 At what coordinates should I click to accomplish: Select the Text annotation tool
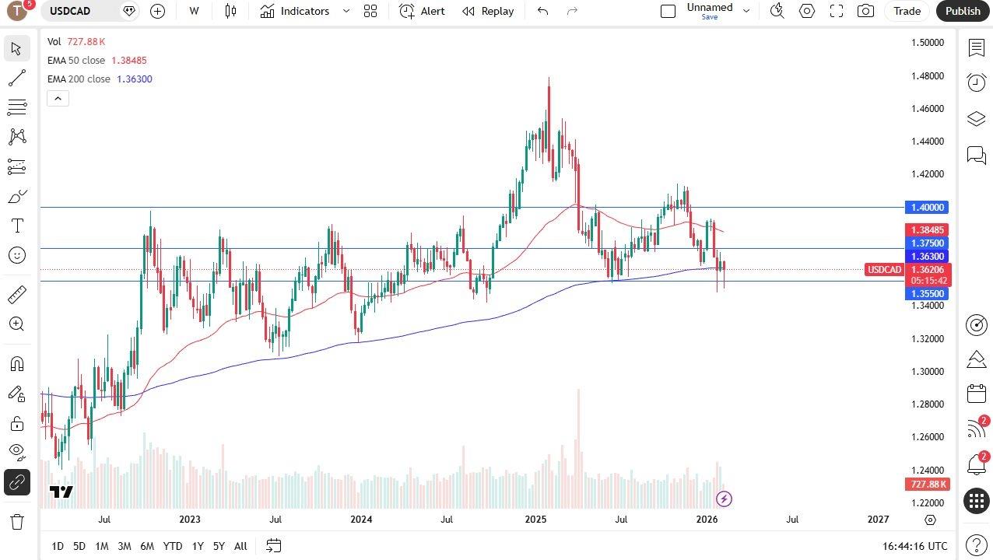pos(17,226)
